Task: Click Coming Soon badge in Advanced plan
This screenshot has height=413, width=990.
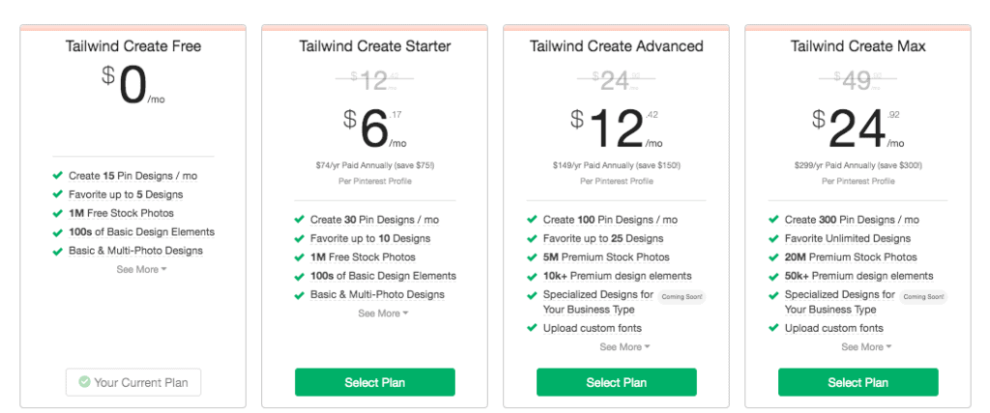Action: click(x=682, y=297)
